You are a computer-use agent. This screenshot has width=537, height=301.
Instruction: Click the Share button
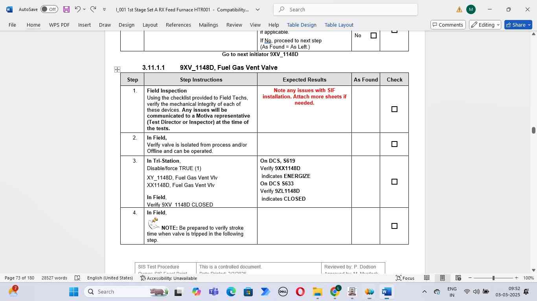(x=518, y=25)
